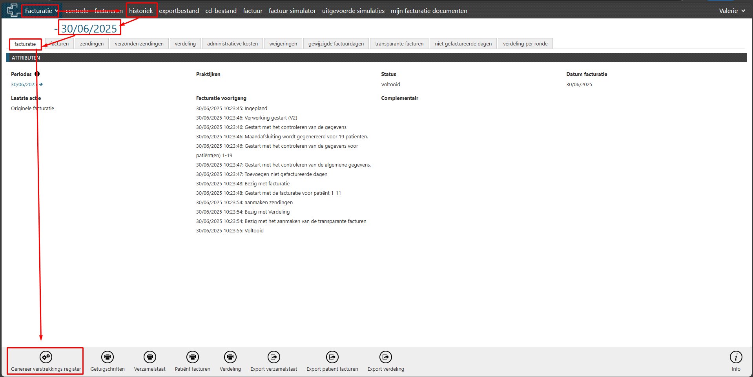
Task: Select the niet gefactureerde dagen tab
Action: click(x=463, y=43)
